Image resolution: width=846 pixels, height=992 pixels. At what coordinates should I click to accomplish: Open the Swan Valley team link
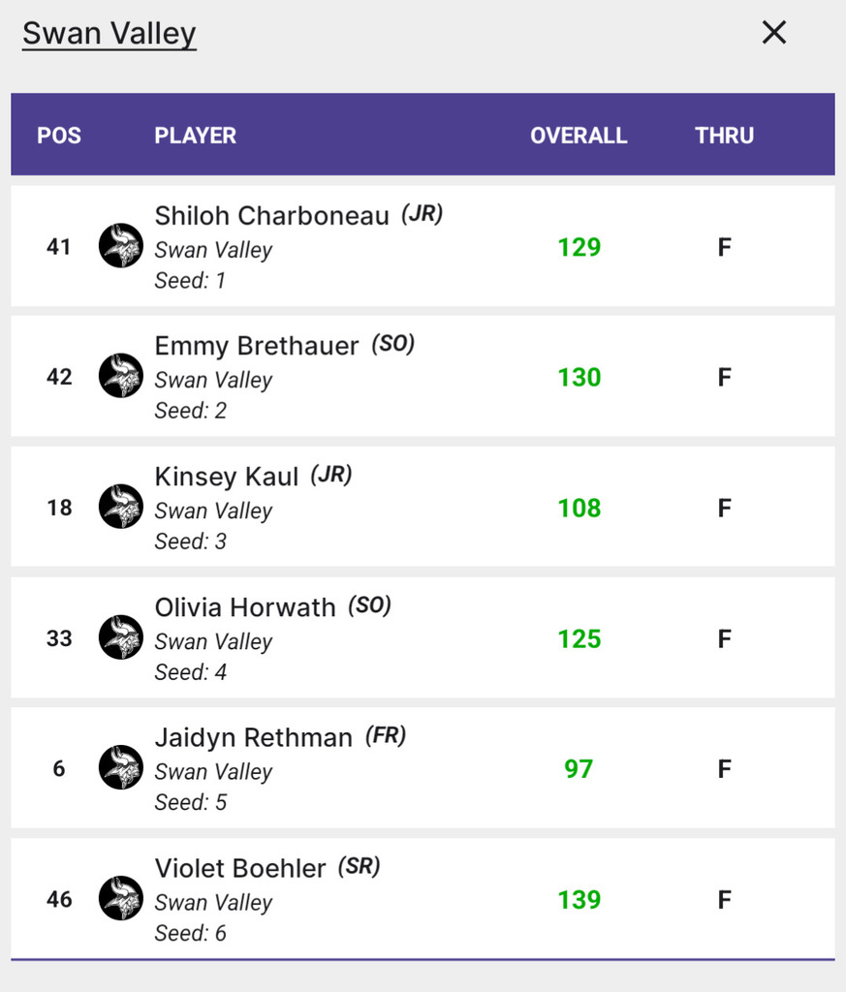110,33
